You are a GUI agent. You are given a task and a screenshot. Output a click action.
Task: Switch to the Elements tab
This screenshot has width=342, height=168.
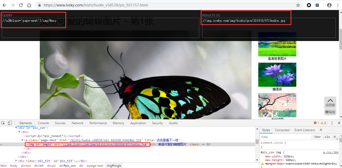tap(26, 123)
